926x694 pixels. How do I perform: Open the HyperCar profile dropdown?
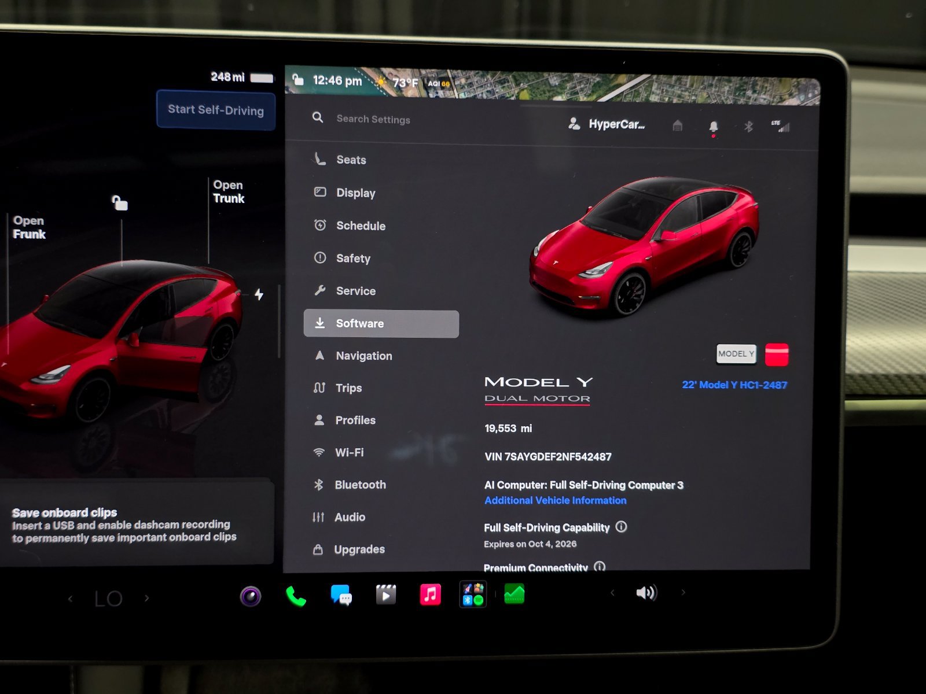click(x=607, y=124)
